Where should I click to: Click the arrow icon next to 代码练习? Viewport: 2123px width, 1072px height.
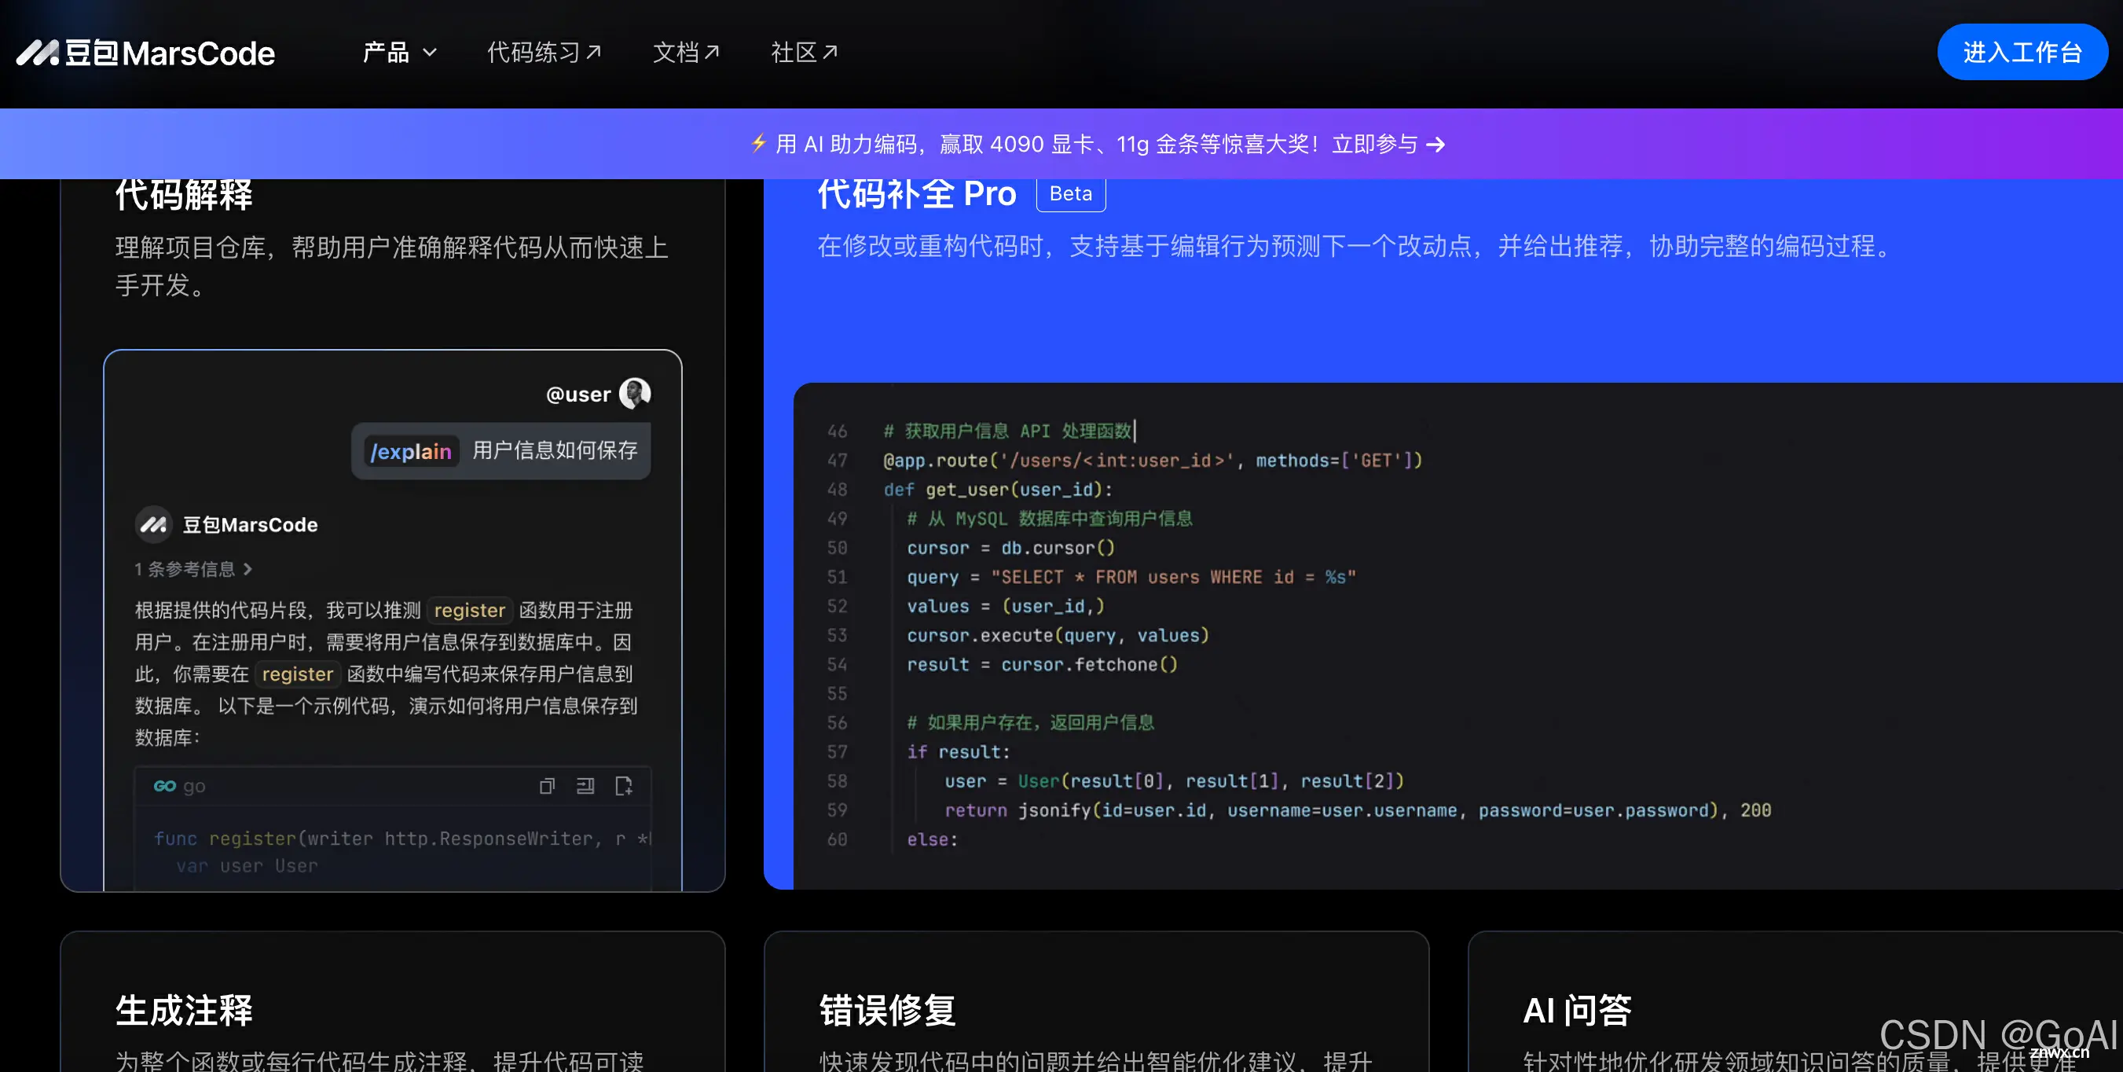pos(593,52)
